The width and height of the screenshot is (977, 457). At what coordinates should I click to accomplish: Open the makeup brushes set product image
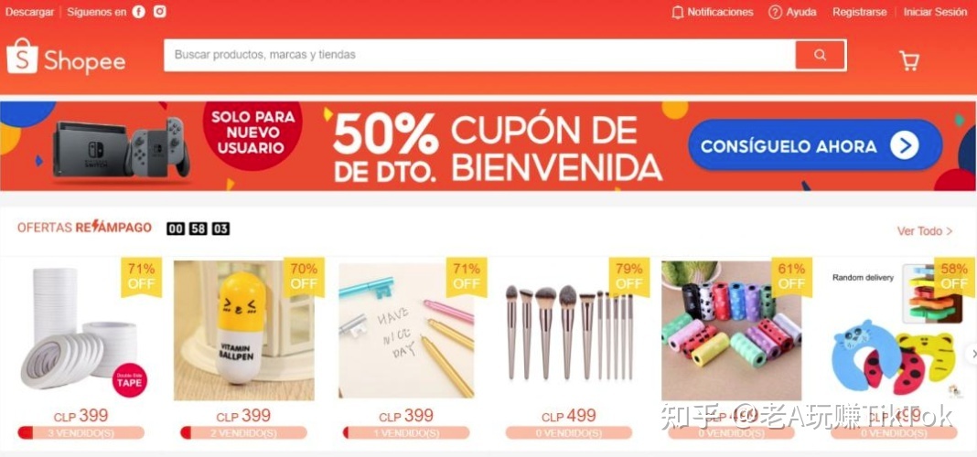tap(570, 331)
